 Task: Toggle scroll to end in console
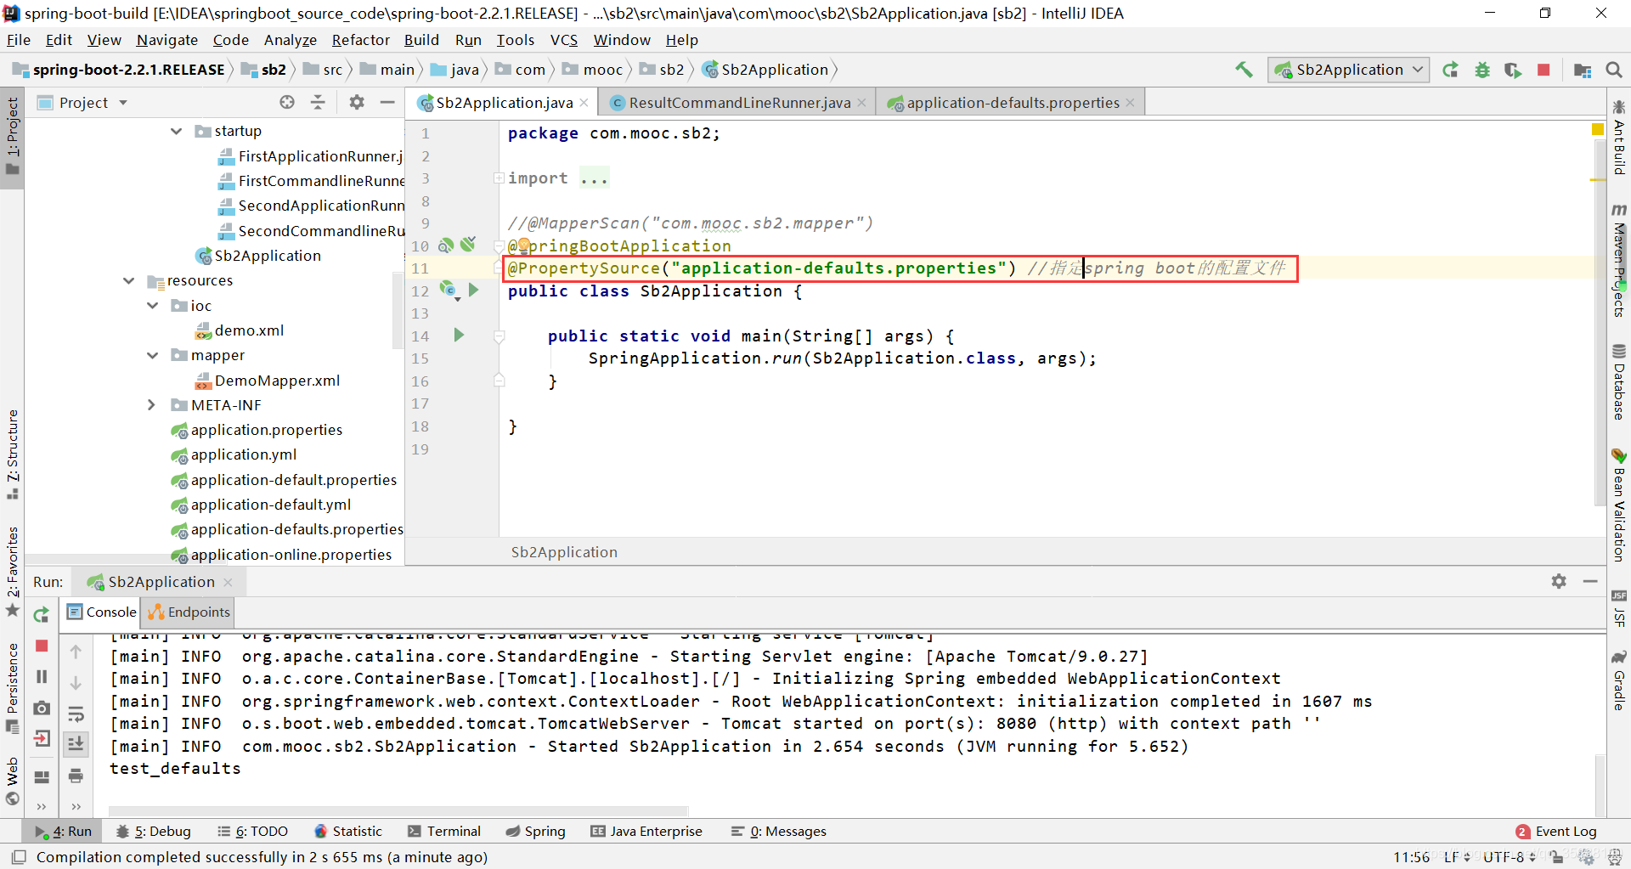[76, 744]
